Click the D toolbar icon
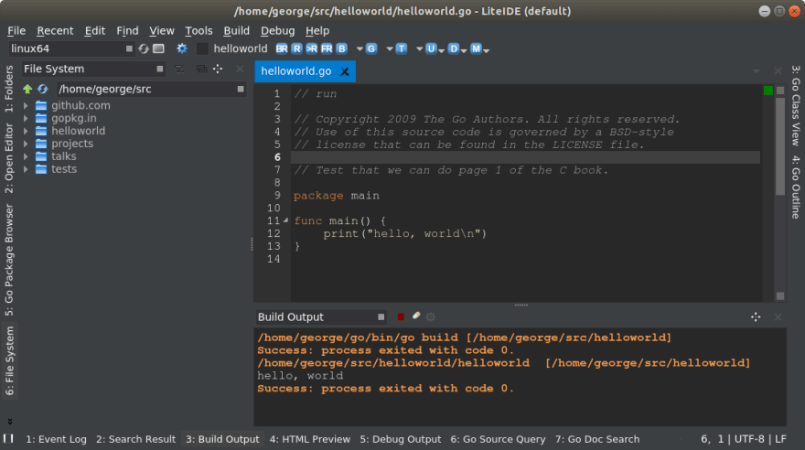The width and height of the screenshot is (805, 450). click(x=454, y=48)
